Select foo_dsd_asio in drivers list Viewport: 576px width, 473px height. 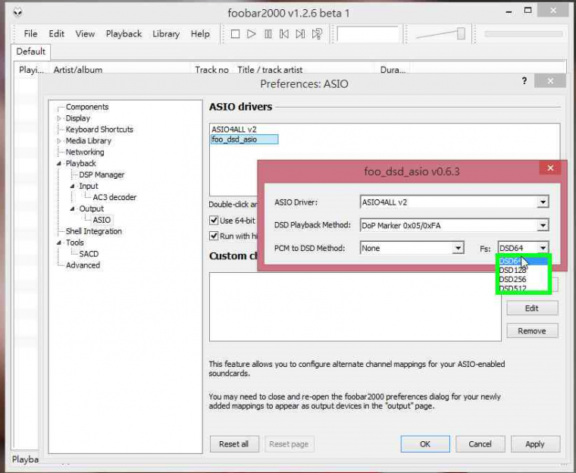click(x=244, y=139)
